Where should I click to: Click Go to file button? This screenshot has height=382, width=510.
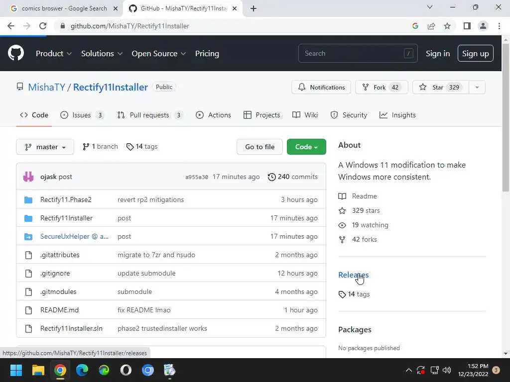[259, 147]
